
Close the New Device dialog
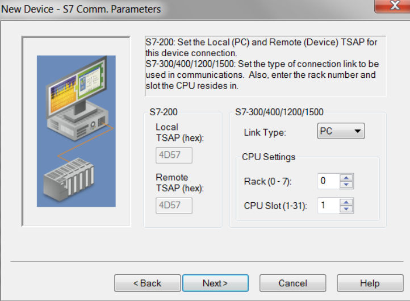394,5
